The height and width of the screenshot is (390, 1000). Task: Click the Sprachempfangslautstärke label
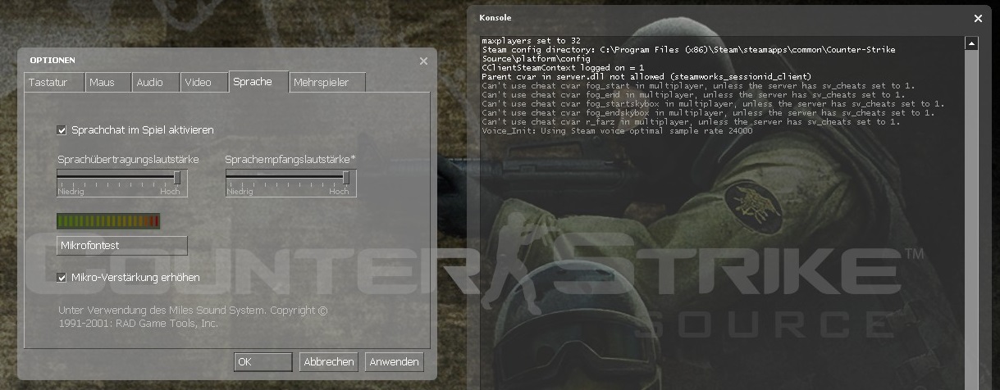[290, 159]
